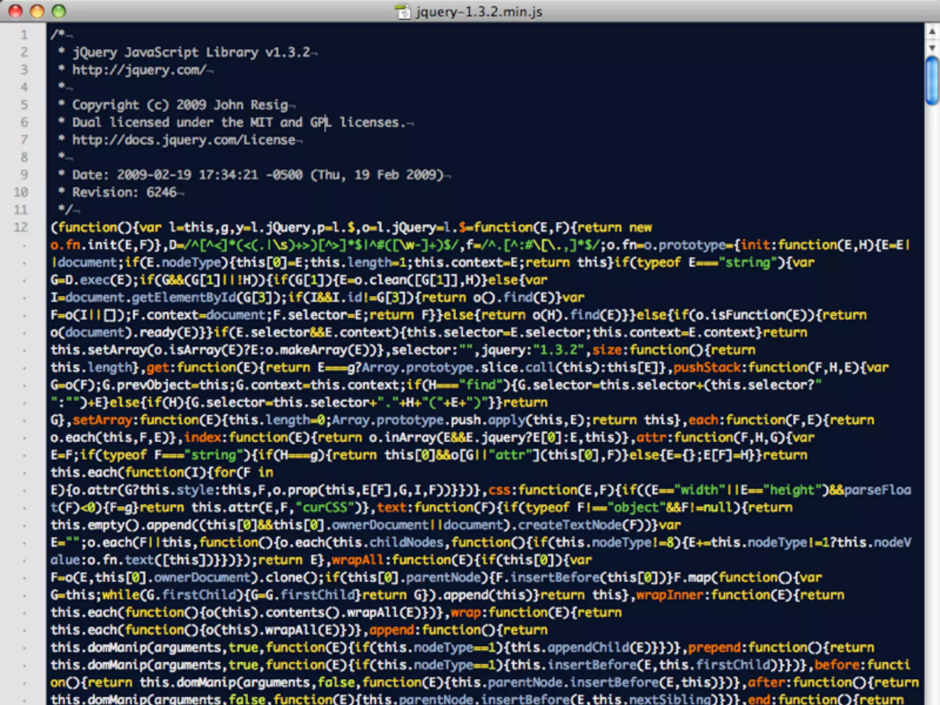The image size is (940, 705).
Task: Click line number 6 in gutter
Action: pyautogui.click(x=24, y=122)
